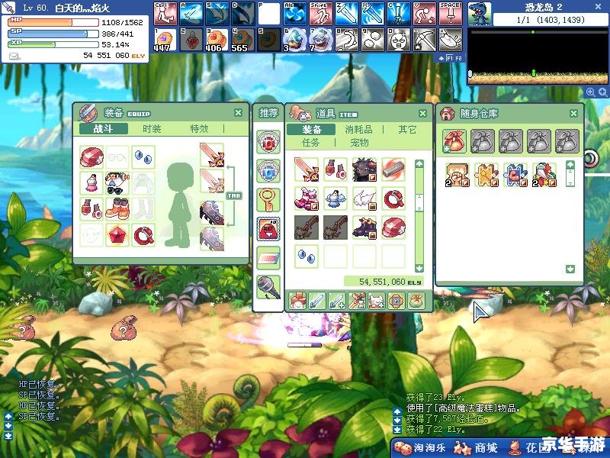Viewport: 610px width, 458px height.
Task: Click inventory scrollbar down arrow
Action: click(419, 269)
